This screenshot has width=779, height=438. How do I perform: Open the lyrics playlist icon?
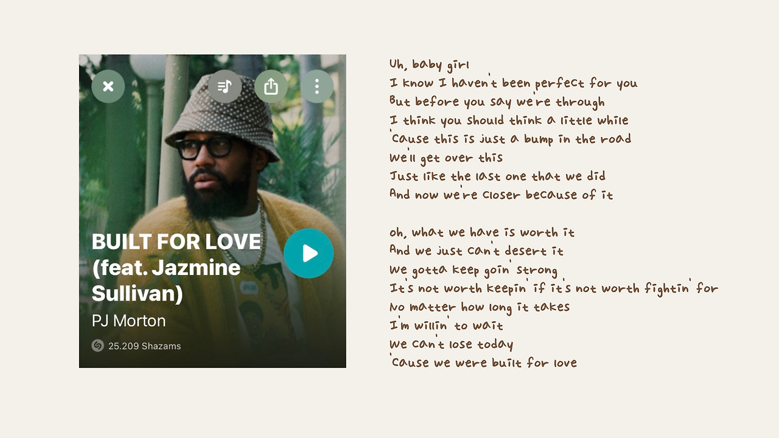click(225, 86)
